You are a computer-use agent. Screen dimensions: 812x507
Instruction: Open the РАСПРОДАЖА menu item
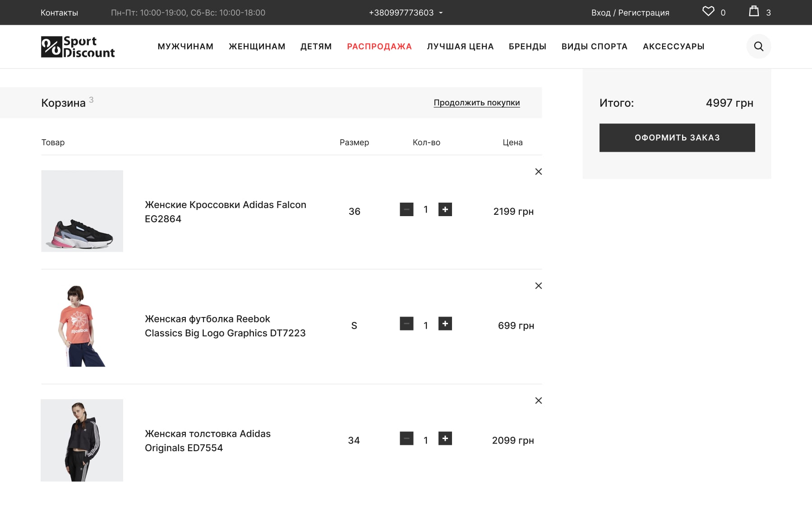click(379, 46)
